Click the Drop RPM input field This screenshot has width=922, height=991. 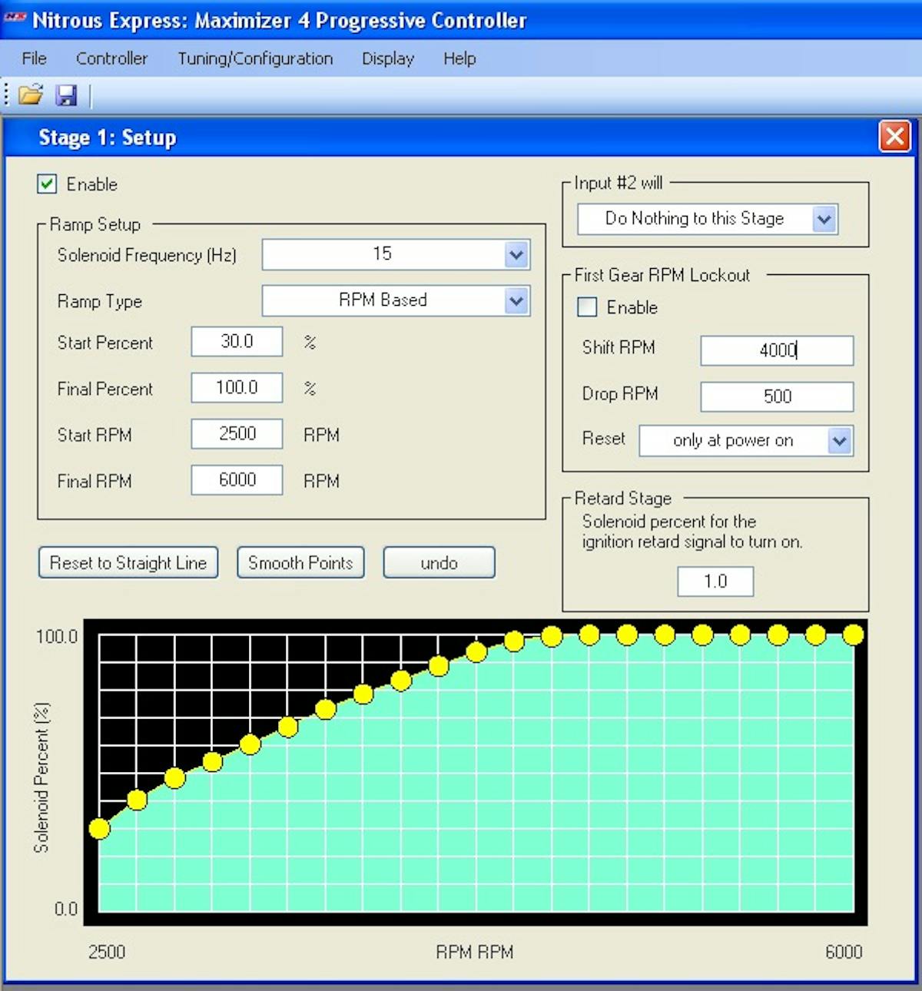[776, 396]
